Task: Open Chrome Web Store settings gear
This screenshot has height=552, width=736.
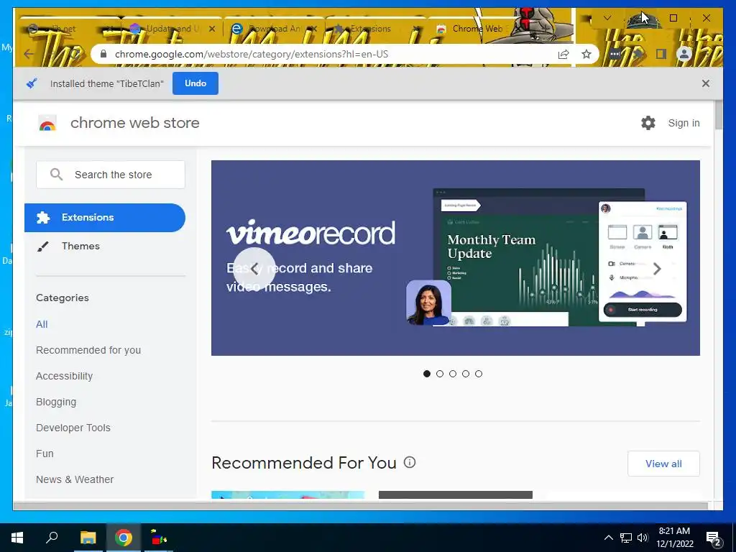Action: [648, 123]
